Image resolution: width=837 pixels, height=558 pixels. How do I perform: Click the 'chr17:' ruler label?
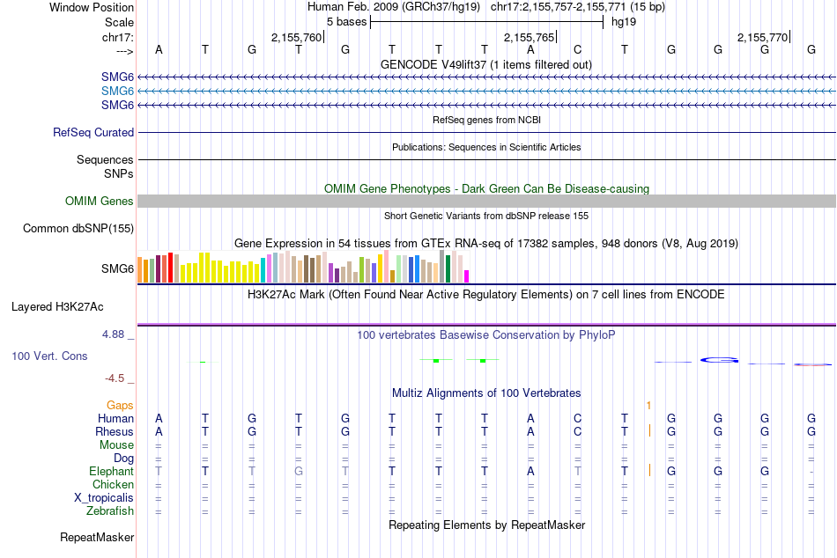[117, 37]
